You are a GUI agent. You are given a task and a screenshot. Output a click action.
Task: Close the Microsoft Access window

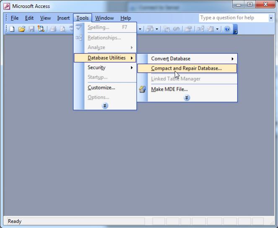265,5
